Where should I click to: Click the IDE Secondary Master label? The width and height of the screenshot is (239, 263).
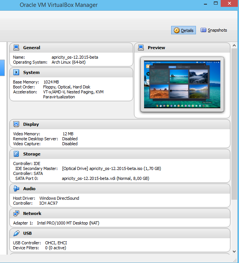[x=36, y=168]
